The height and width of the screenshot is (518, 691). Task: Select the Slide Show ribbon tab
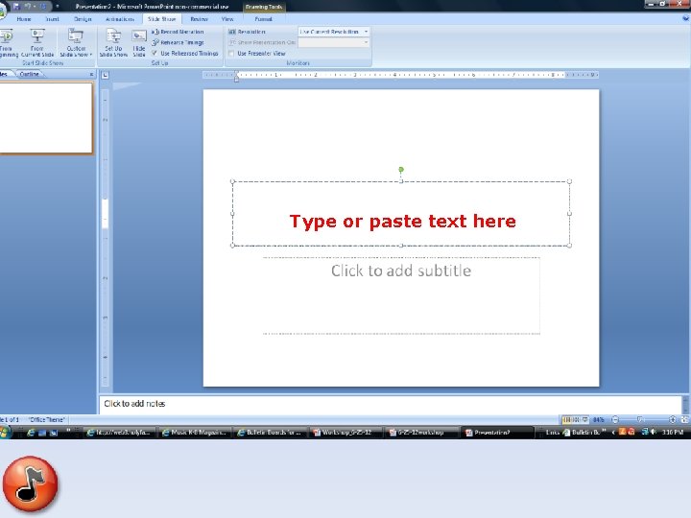(161, 19)
